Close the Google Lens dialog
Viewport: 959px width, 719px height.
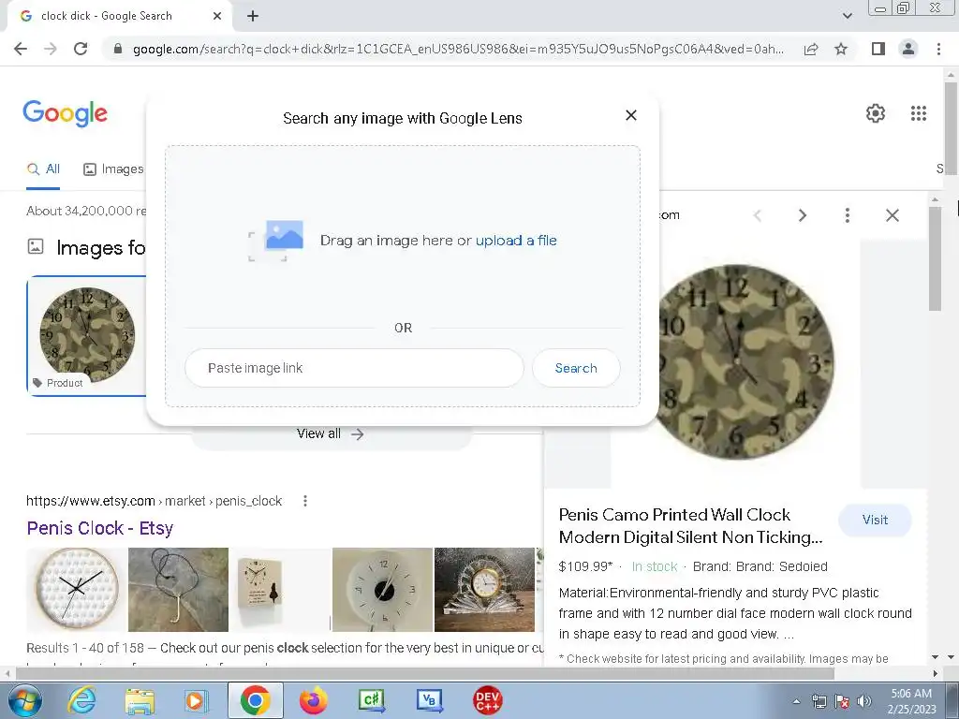click(631, 115)
